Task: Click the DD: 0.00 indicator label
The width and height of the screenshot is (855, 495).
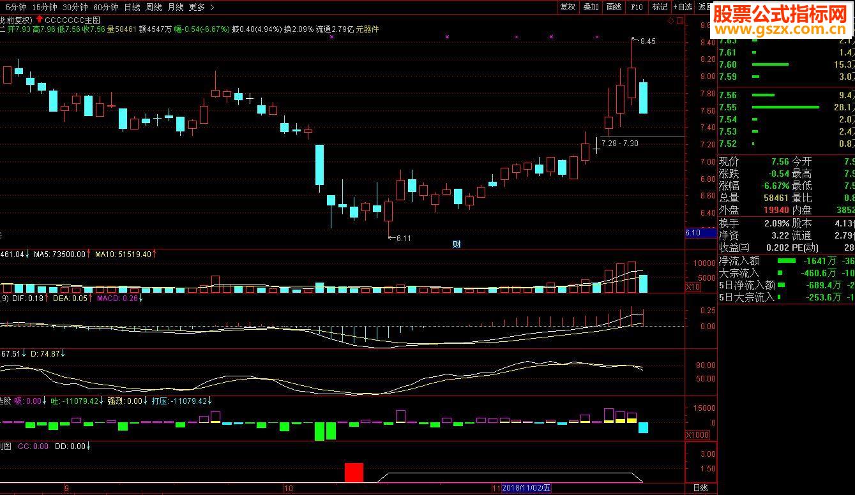Action: 69,447
